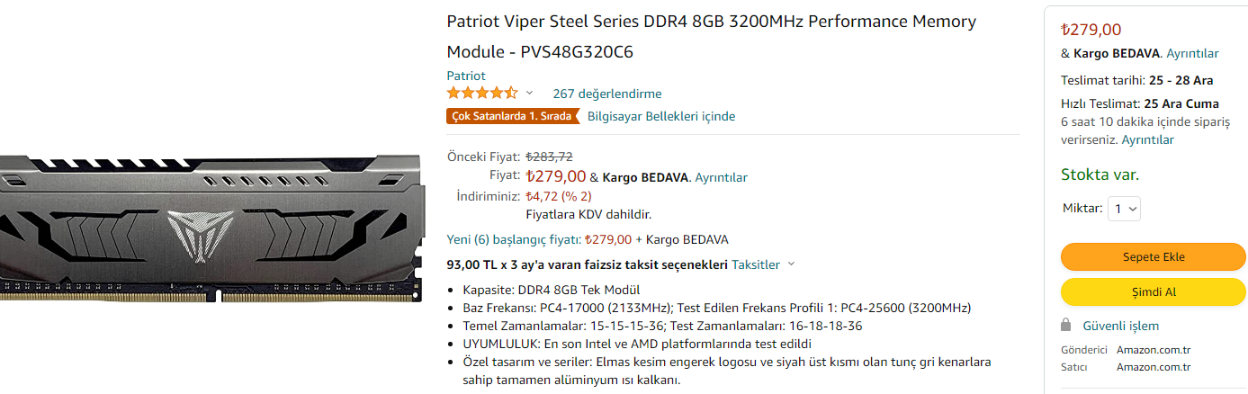1248x394 pixels.
Task: Click the Çok Satanlarda 1. Sırada badge
Action: [x=512, y=116]
